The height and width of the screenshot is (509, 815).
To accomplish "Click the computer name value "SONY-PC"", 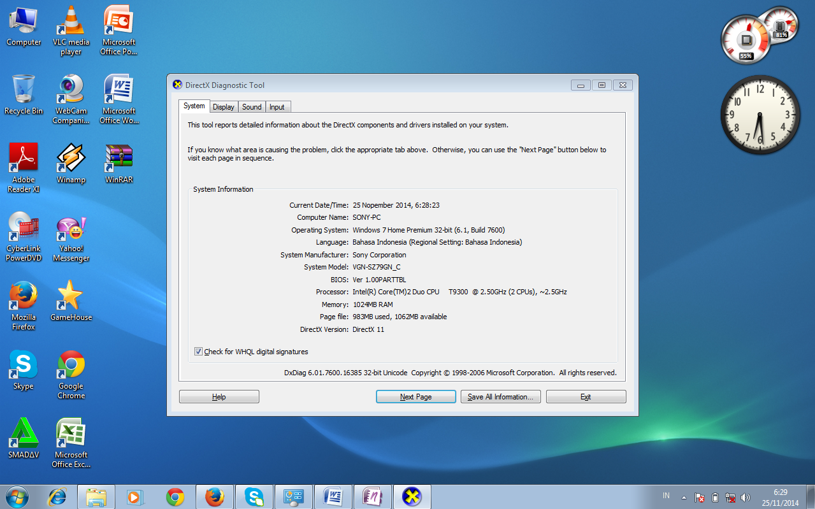I will [x=366, y=218].
